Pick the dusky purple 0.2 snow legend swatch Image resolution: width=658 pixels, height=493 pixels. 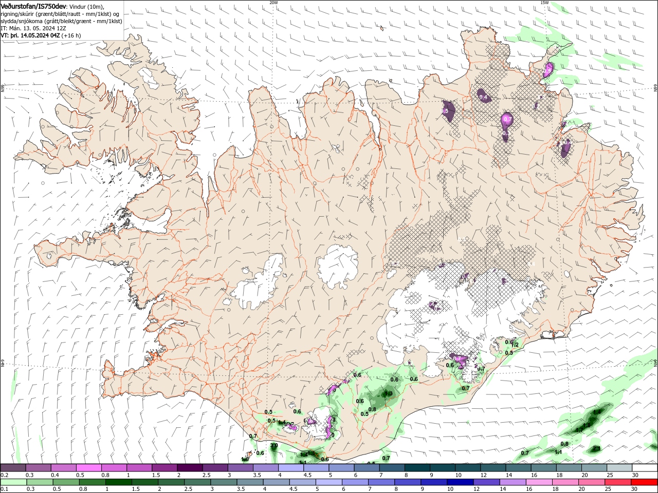pos(13,467)
